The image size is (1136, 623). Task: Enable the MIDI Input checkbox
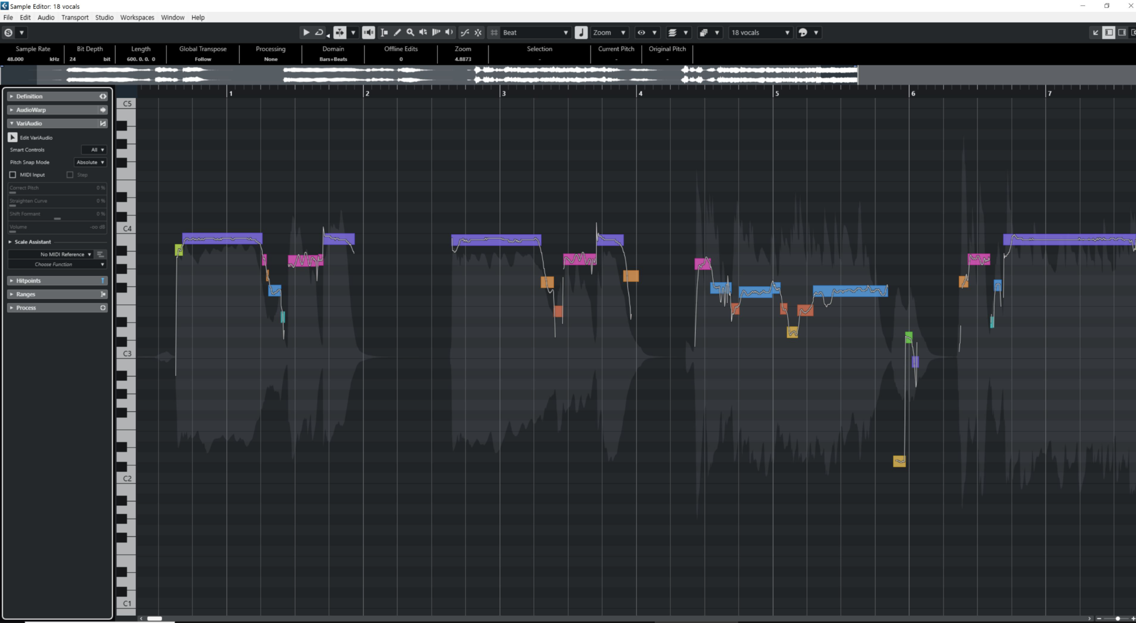[x=13, y=175]
